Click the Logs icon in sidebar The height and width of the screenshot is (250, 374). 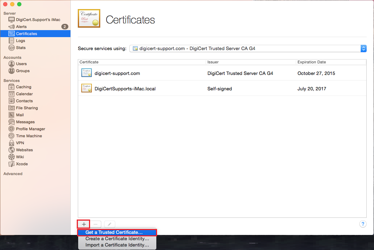coord(12,41)
